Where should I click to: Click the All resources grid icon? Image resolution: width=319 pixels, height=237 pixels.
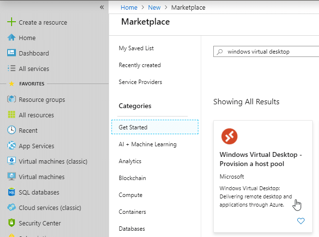click(12, 114)
